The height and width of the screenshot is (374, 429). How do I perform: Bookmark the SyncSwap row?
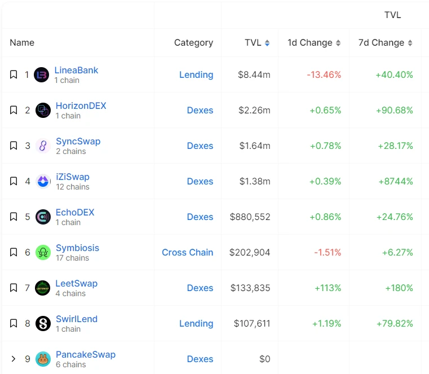click(14, 146)
